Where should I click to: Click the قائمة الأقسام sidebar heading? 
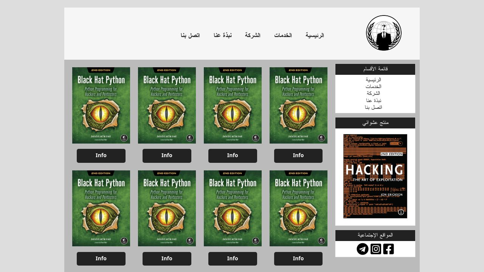pos(375,69)
